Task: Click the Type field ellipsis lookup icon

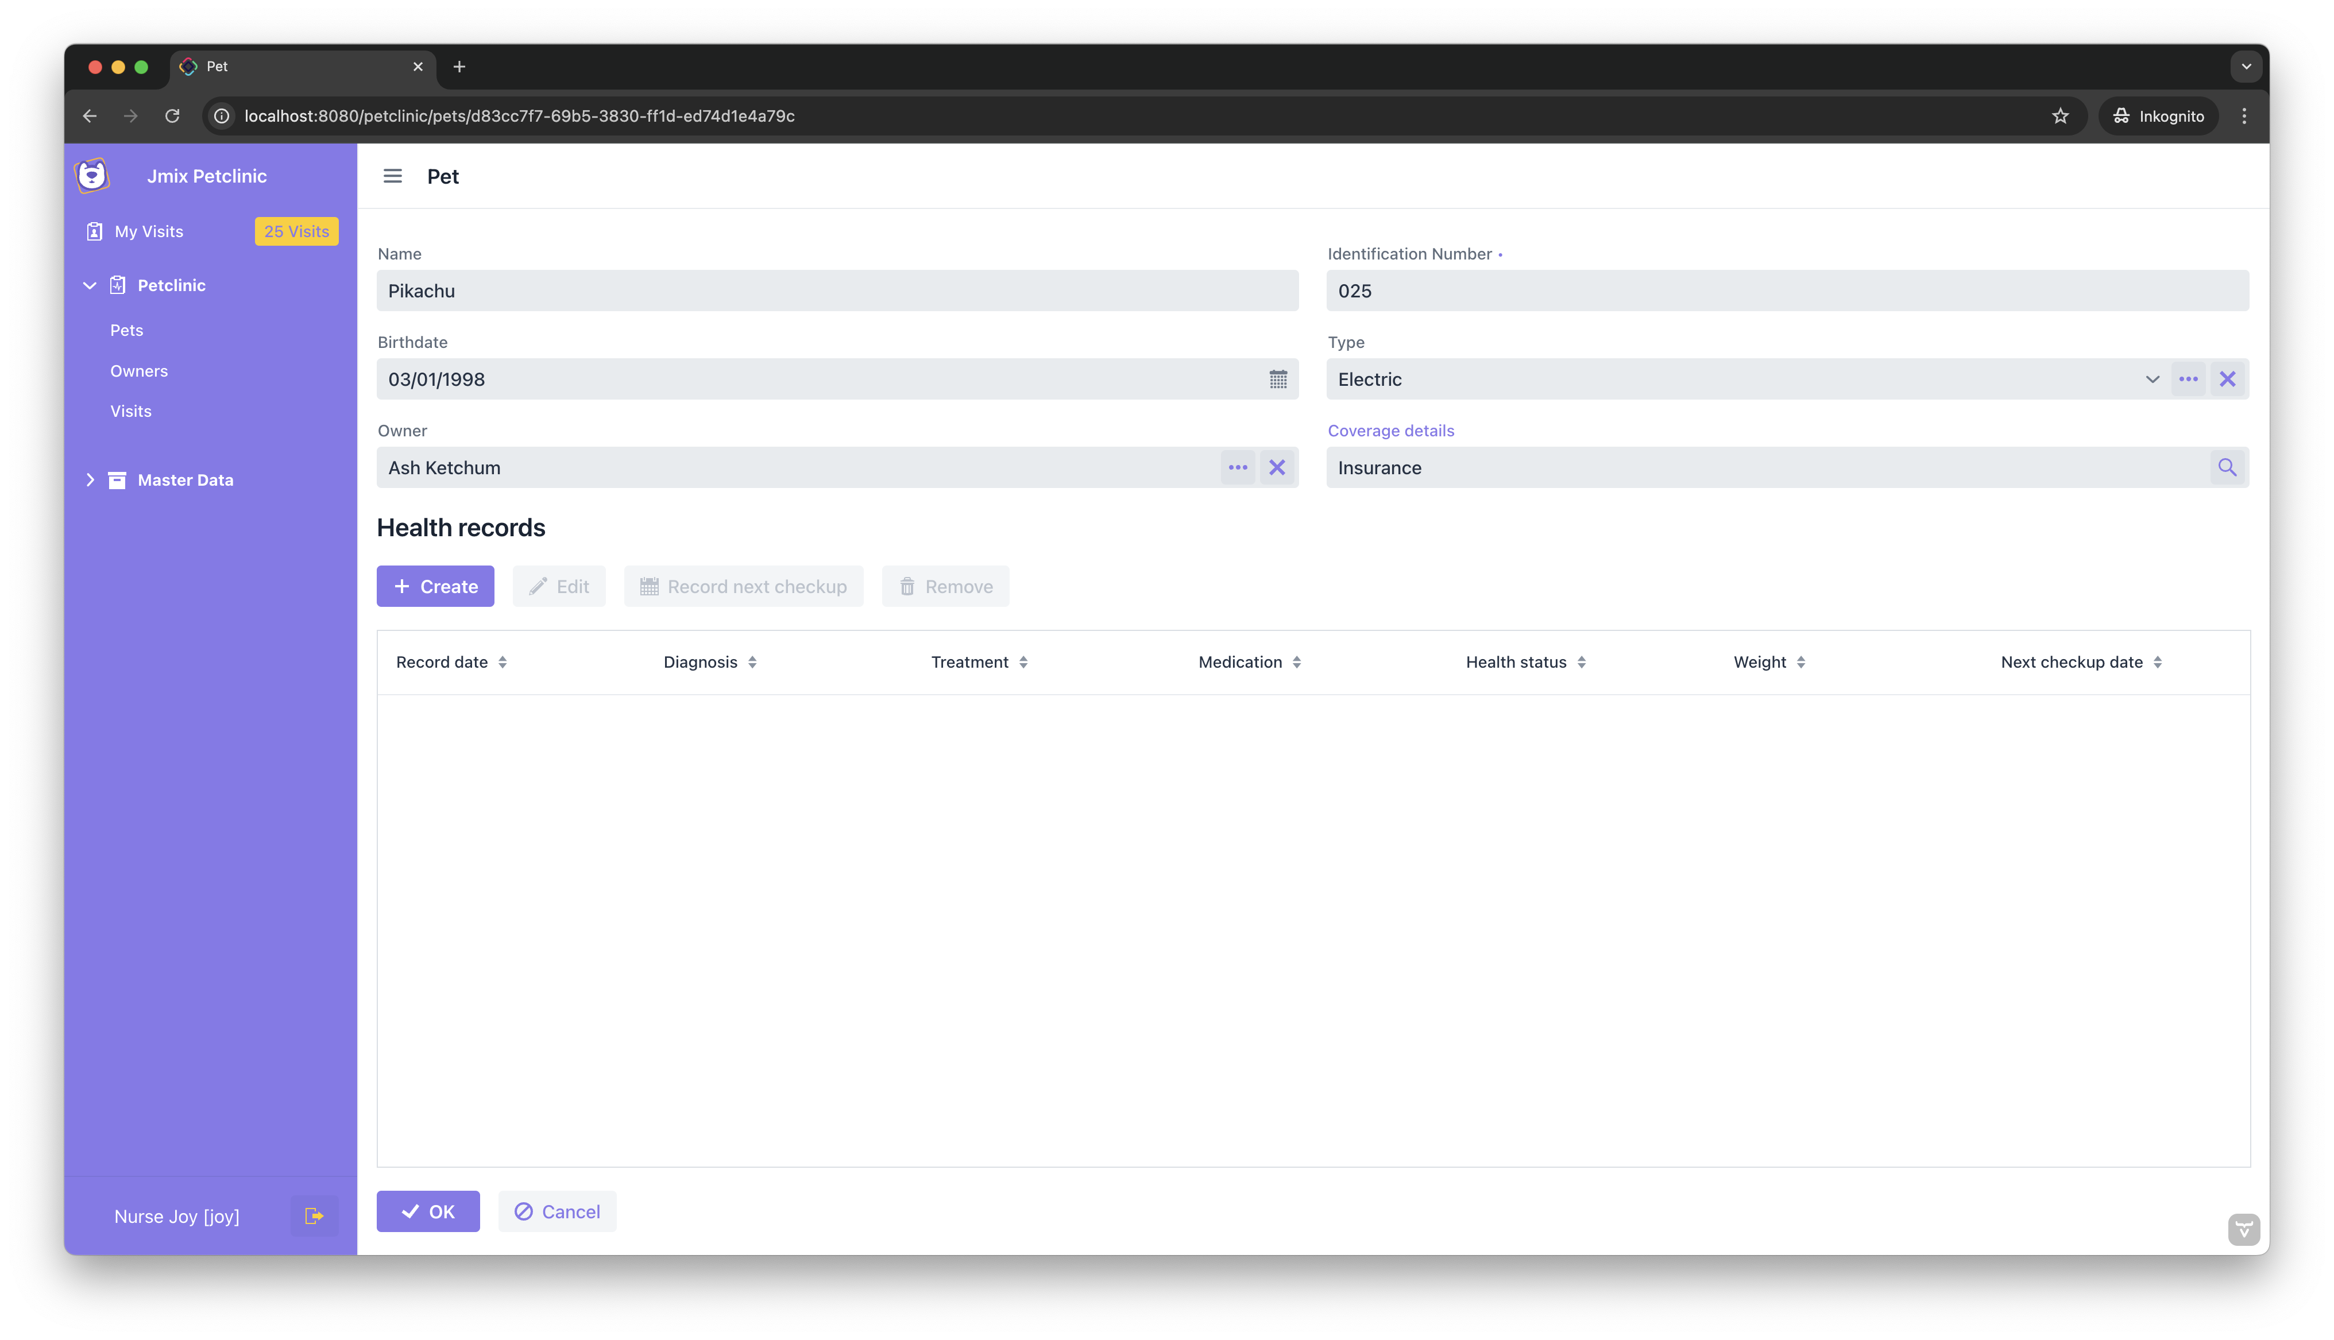Action: click(2189, 378)
